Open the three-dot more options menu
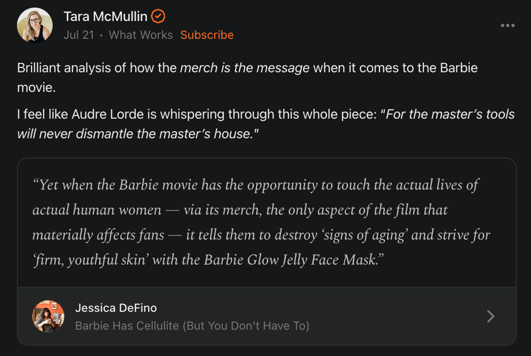 click(x=507, y=25)
